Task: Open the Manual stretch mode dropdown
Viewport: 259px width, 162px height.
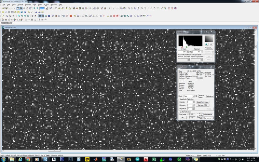Action: tap(209, 48)
